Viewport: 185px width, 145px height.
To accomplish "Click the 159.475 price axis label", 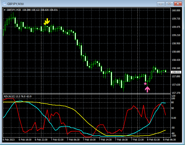I will (x=176, y=27).
